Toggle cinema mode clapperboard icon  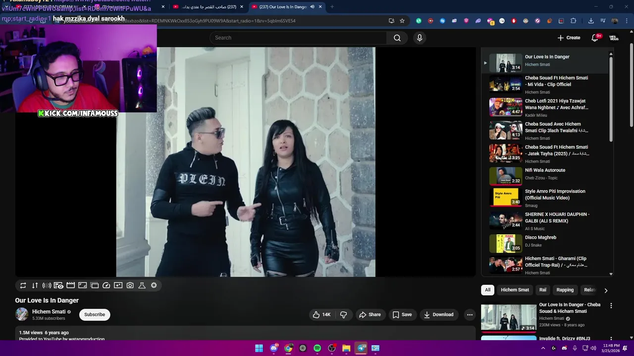71,285
